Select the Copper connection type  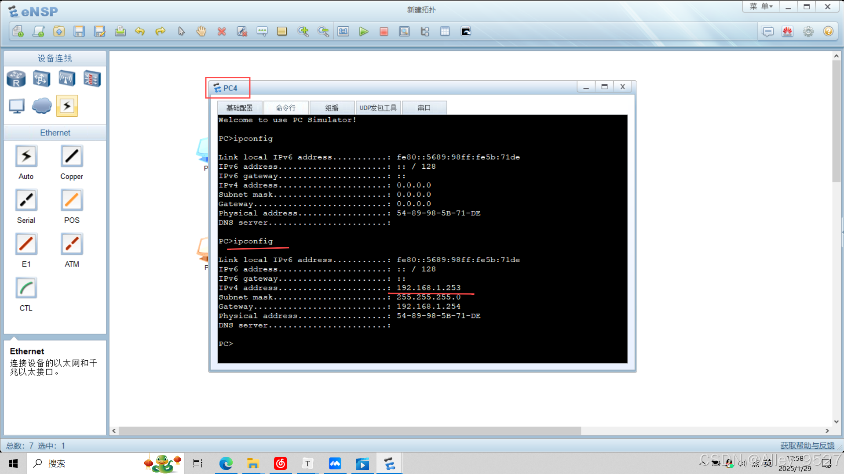tap(71, 156)
